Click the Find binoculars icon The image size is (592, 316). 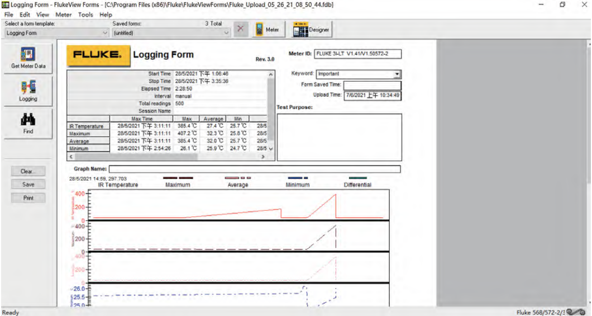coord(28,120)
